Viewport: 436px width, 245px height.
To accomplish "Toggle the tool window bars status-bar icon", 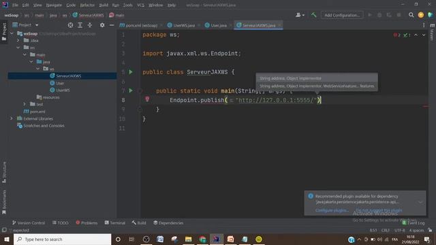I will (4, 230).
